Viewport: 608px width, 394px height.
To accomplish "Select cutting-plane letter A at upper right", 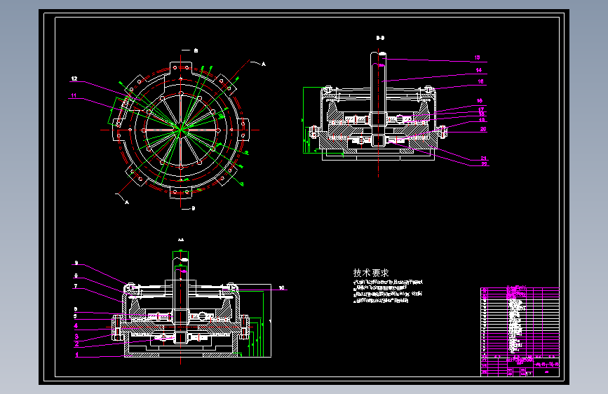I will click(x=264, y=64).
